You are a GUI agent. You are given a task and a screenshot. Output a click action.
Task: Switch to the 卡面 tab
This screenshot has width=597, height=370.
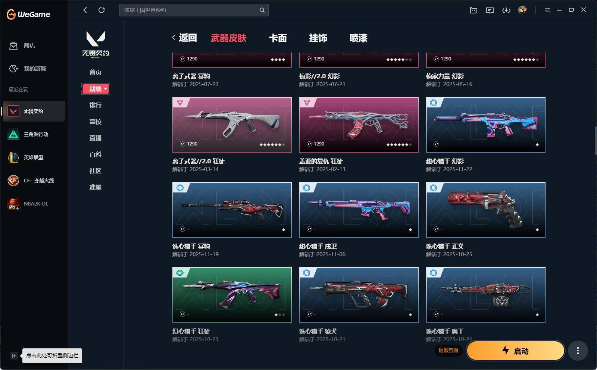(x=278, y=38)
